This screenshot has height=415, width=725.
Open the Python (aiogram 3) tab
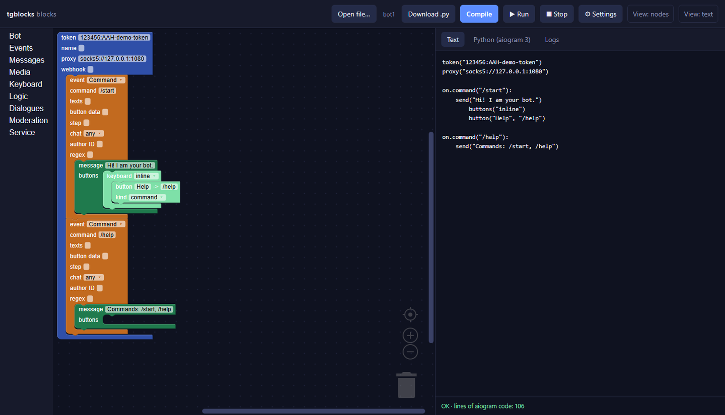[x=502, y=40]
